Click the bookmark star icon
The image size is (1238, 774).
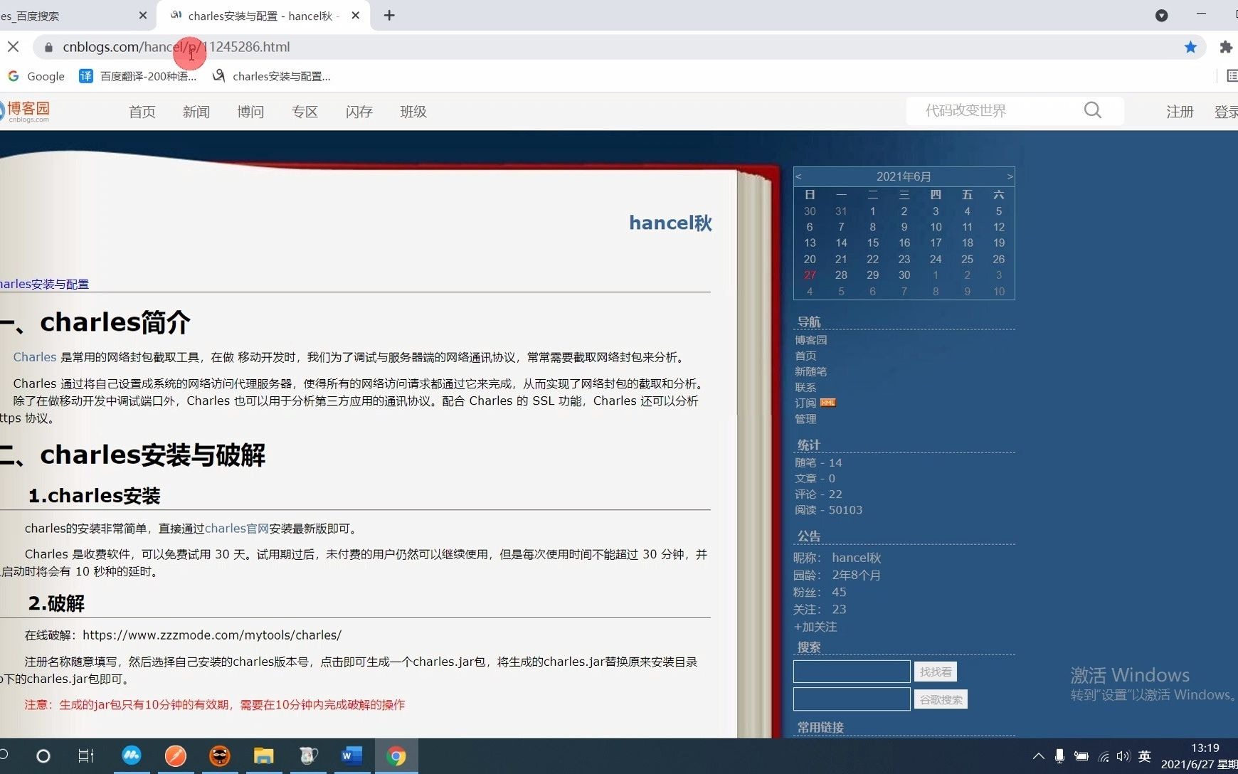(x=1190, y=47)
